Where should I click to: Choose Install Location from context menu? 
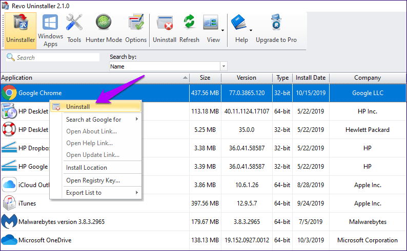click(x=87, y=168)
